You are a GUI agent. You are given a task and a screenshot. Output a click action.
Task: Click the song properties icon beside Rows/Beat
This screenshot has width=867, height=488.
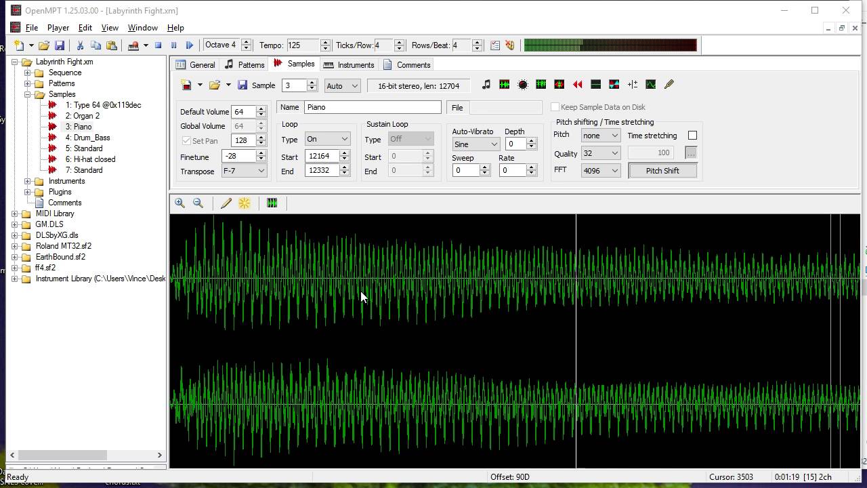[x=495, y=45]
